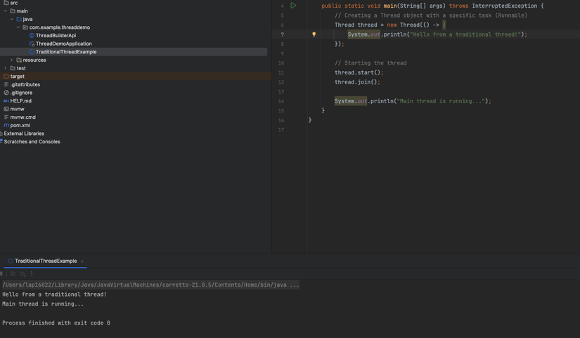
Task: Click the HELP.md markdown file icon
Action: (6, 101)
